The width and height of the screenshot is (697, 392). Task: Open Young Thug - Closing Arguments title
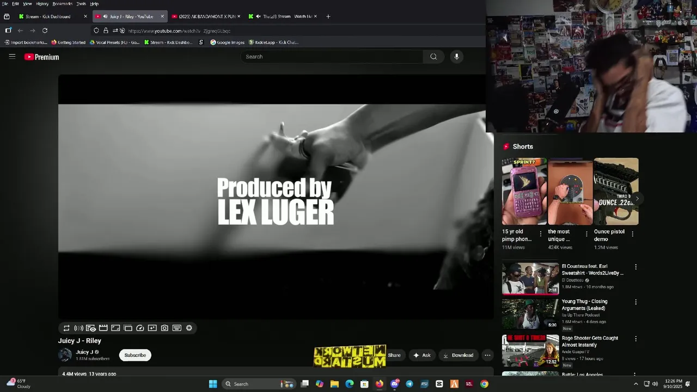pyautogui.click(x=585, y=305)
